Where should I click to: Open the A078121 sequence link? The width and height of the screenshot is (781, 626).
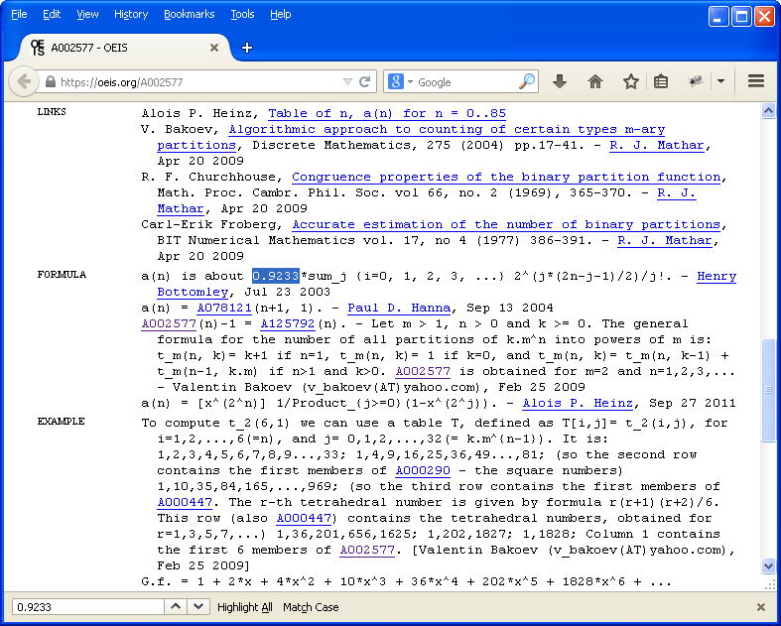click(x=224, y=309)
